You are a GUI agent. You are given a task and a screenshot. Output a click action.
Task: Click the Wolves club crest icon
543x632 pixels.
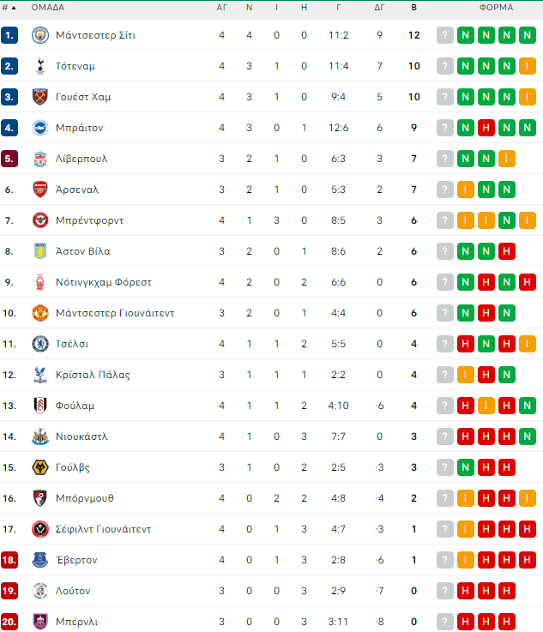click(39, 467)
